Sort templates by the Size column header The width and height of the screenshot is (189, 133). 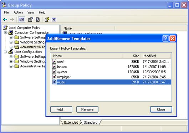coord(131,56)
